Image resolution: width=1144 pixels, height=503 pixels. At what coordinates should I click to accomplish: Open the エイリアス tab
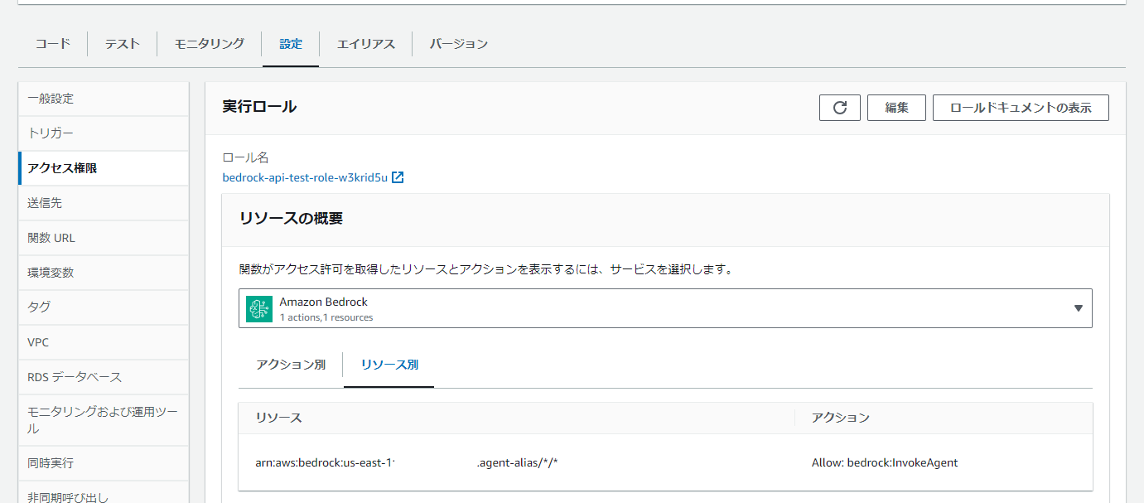364,43
